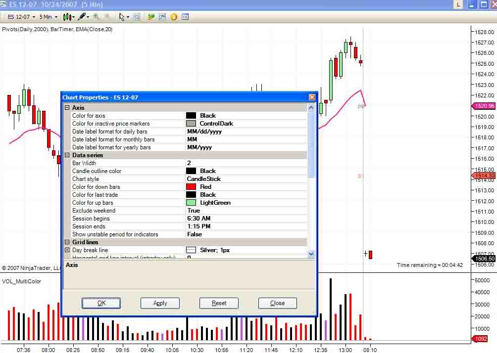Screen dimensions: 497x353
Task: Select the Candle outline color property label
Action: (x=97, y=171)
